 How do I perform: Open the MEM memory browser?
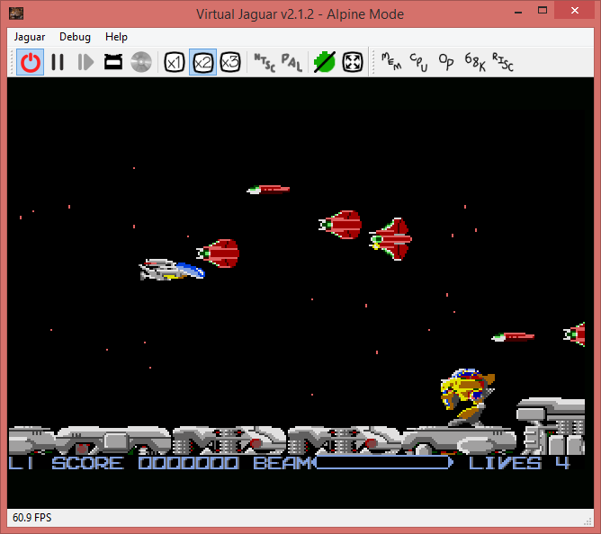coord(391,62)
